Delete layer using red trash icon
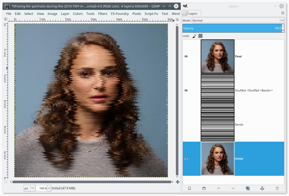This screenshot has height=196, width=289. 277,188
